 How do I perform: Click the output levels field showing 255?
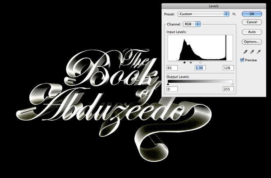coord(228,89)
